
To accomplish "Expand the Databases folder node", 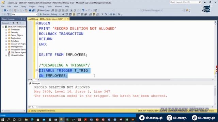I will 6,29.
